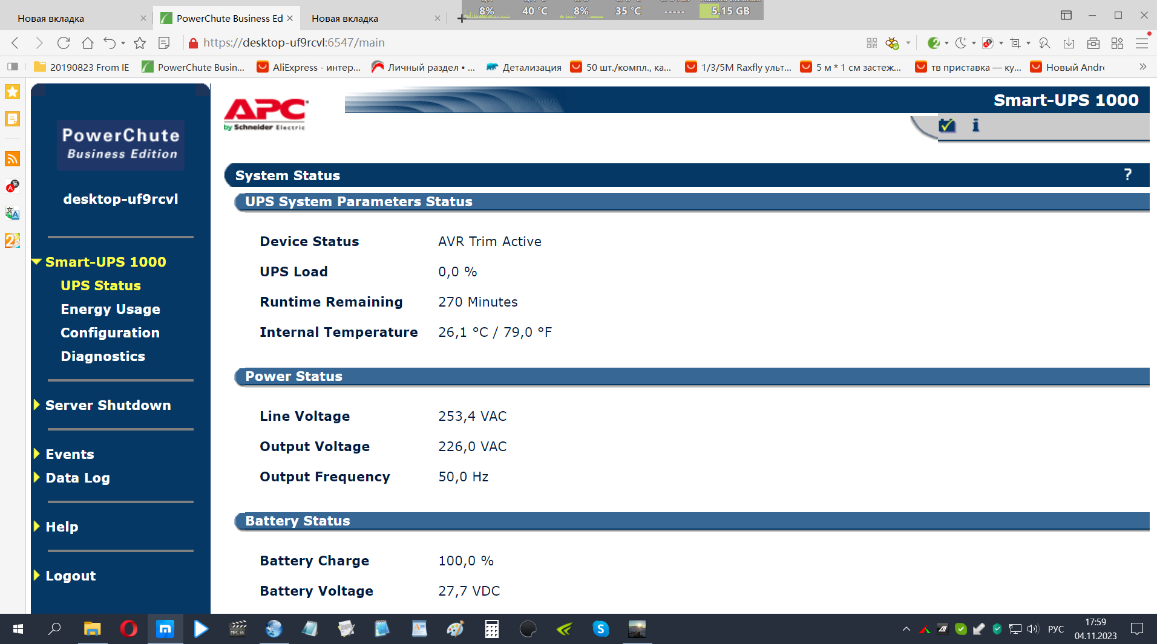Launch Opera from the taskbar
This screenshot has width=1157, height=644.
(x=128, y=629)
